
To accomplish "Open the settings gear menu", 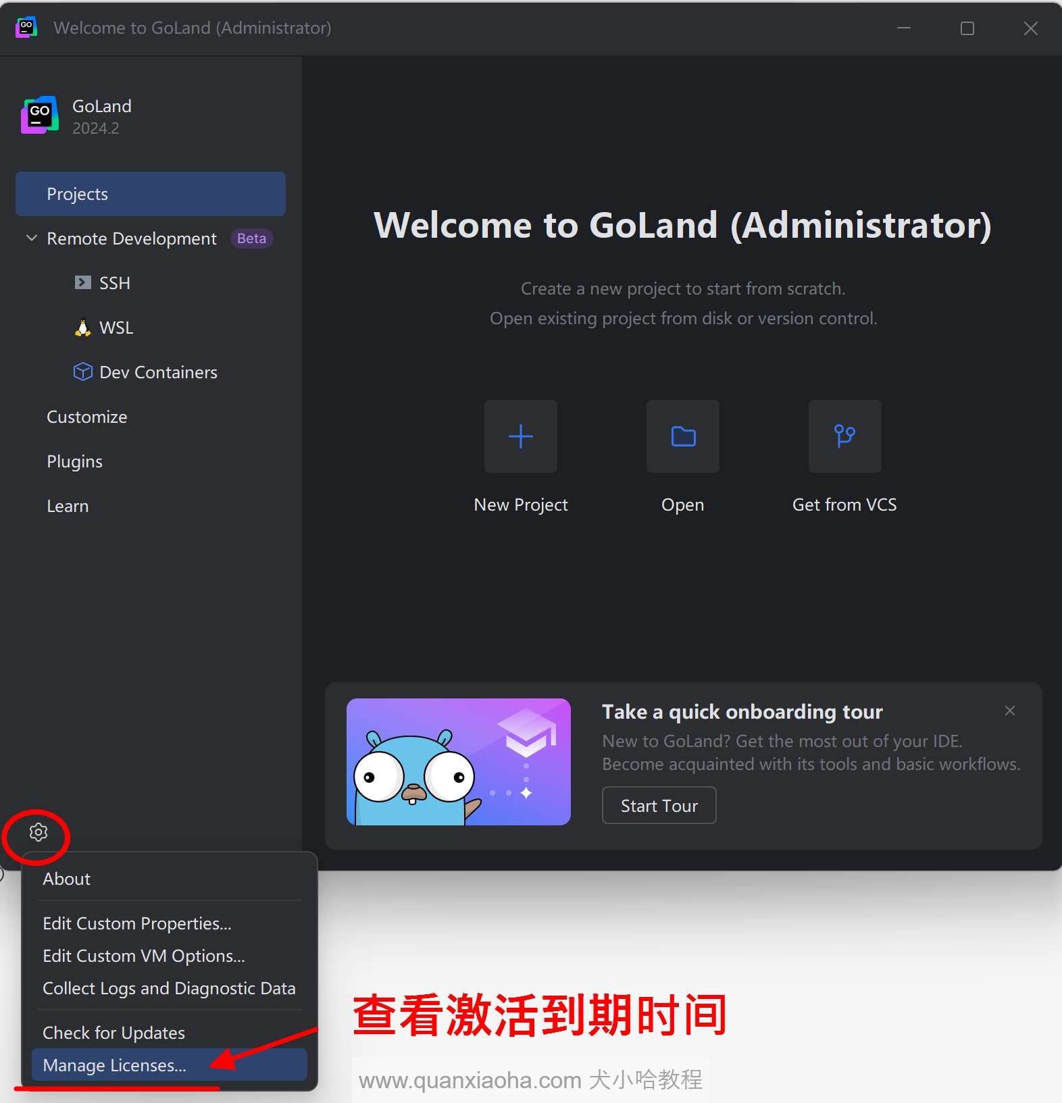I will click(39, 832).
